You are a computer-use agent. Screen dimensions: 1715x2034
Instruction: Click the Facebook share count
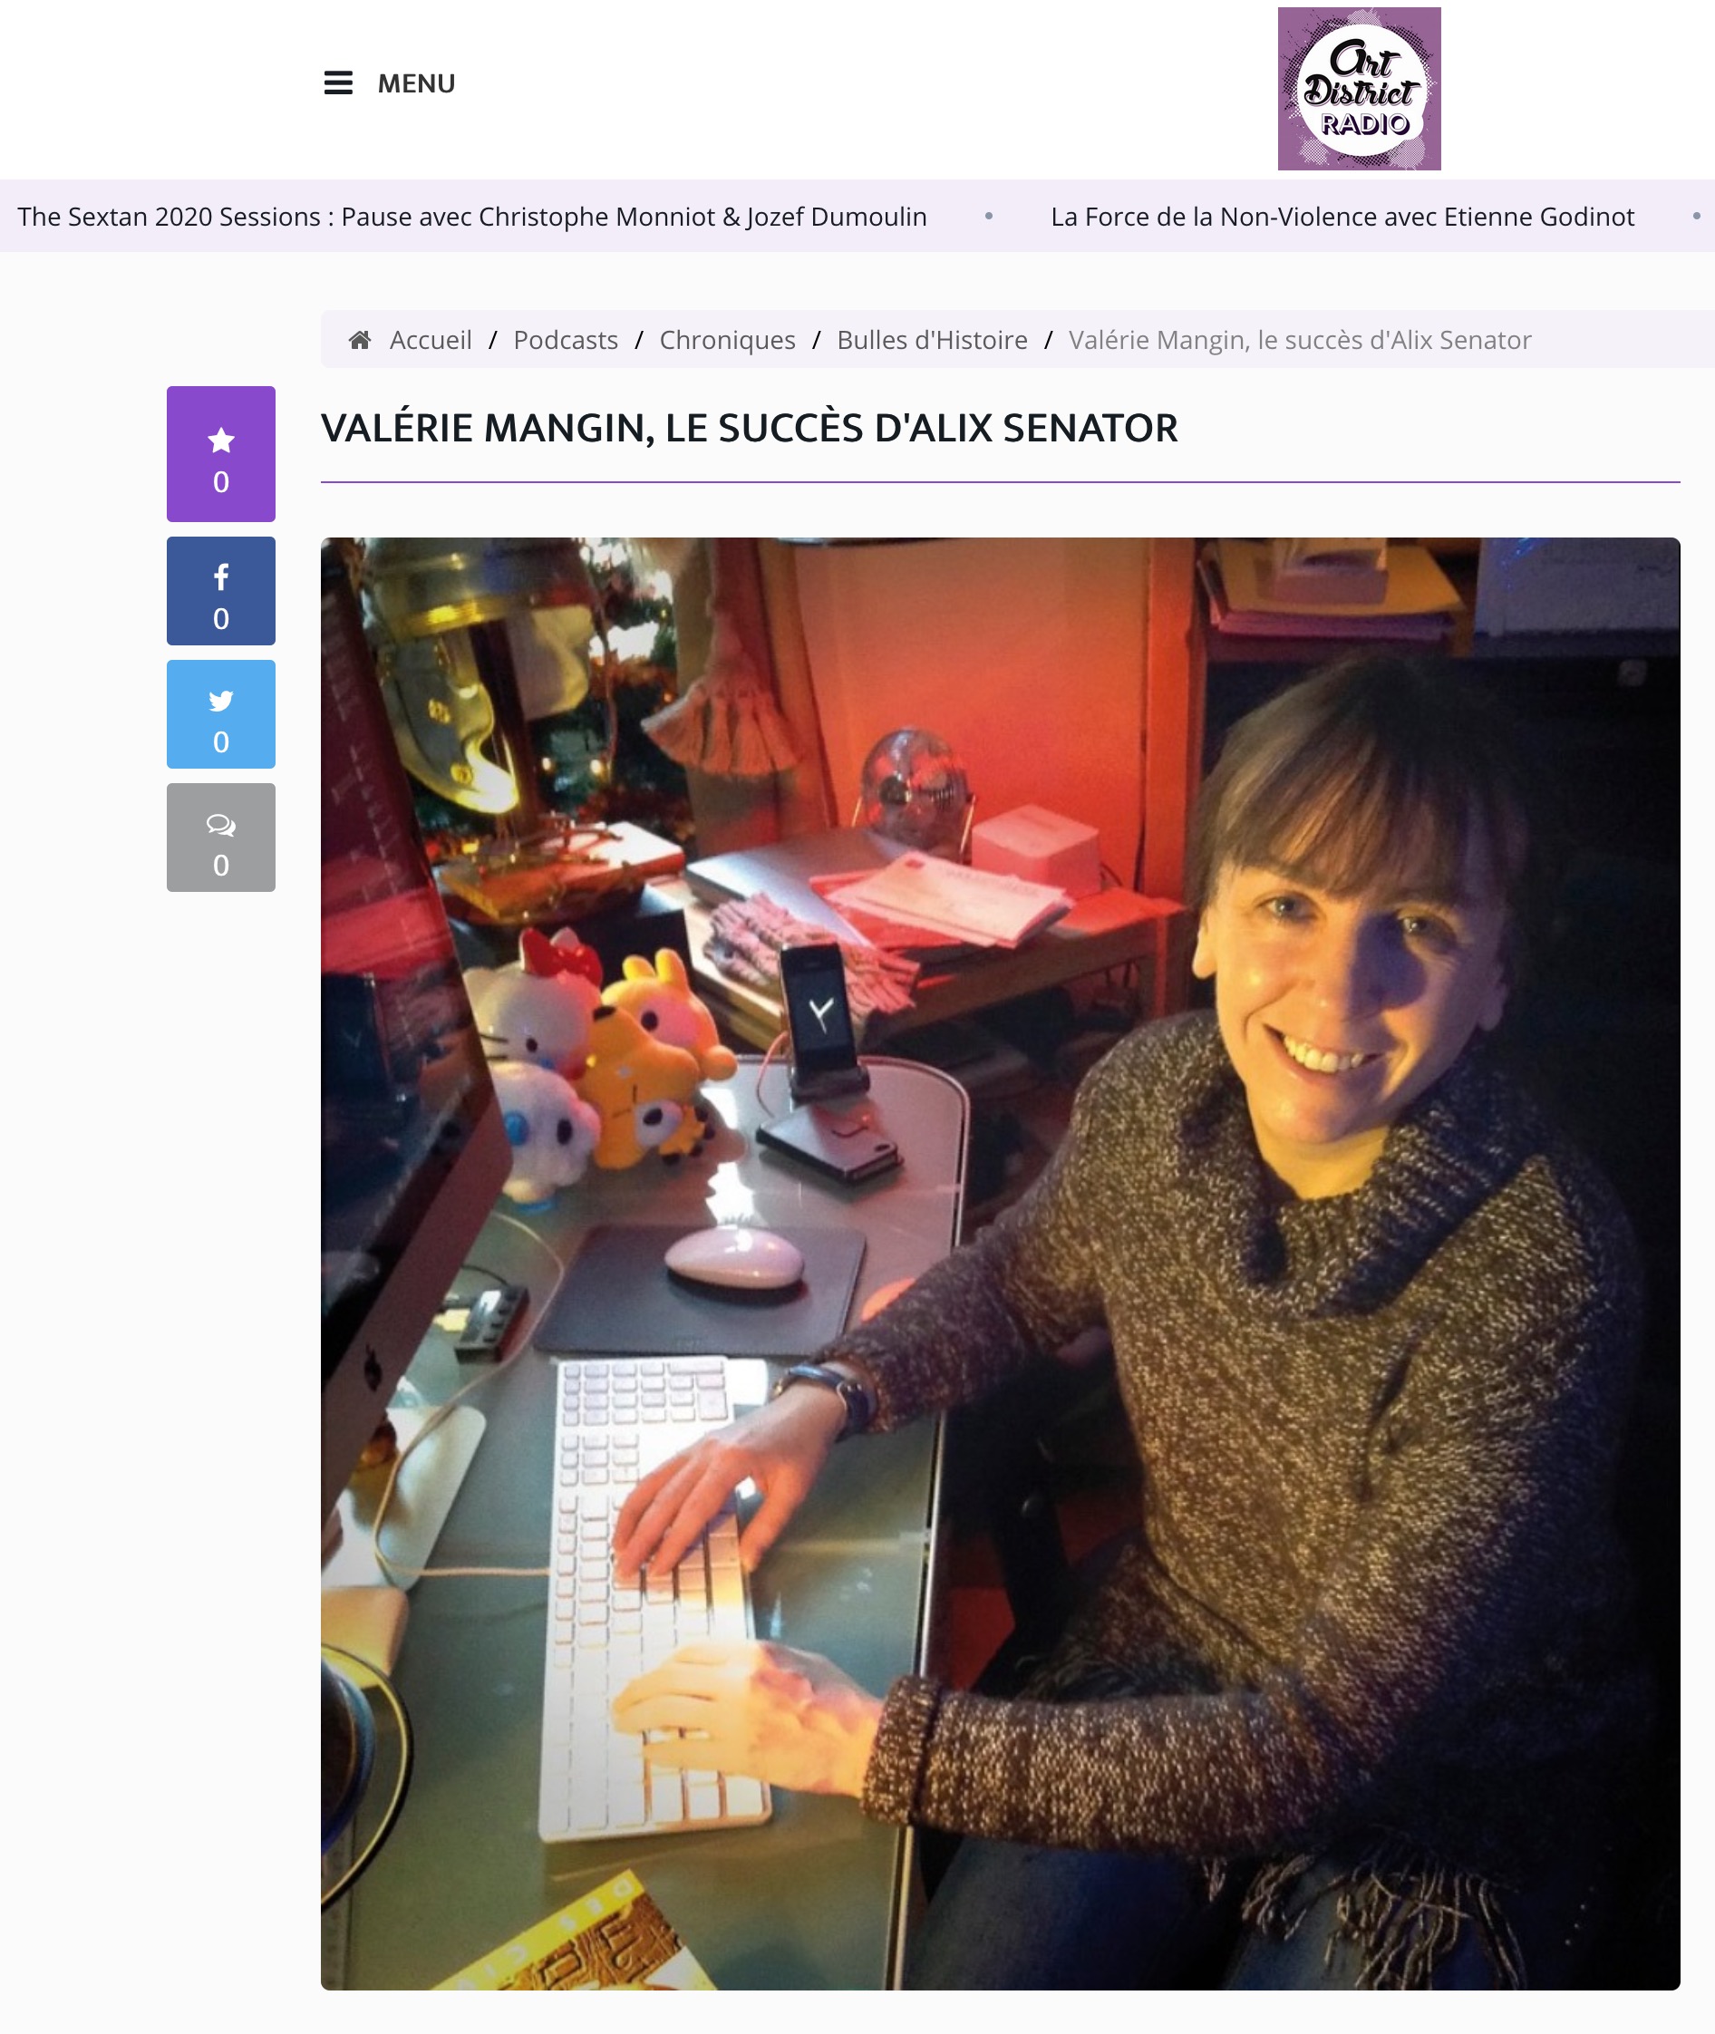[220, 619]
